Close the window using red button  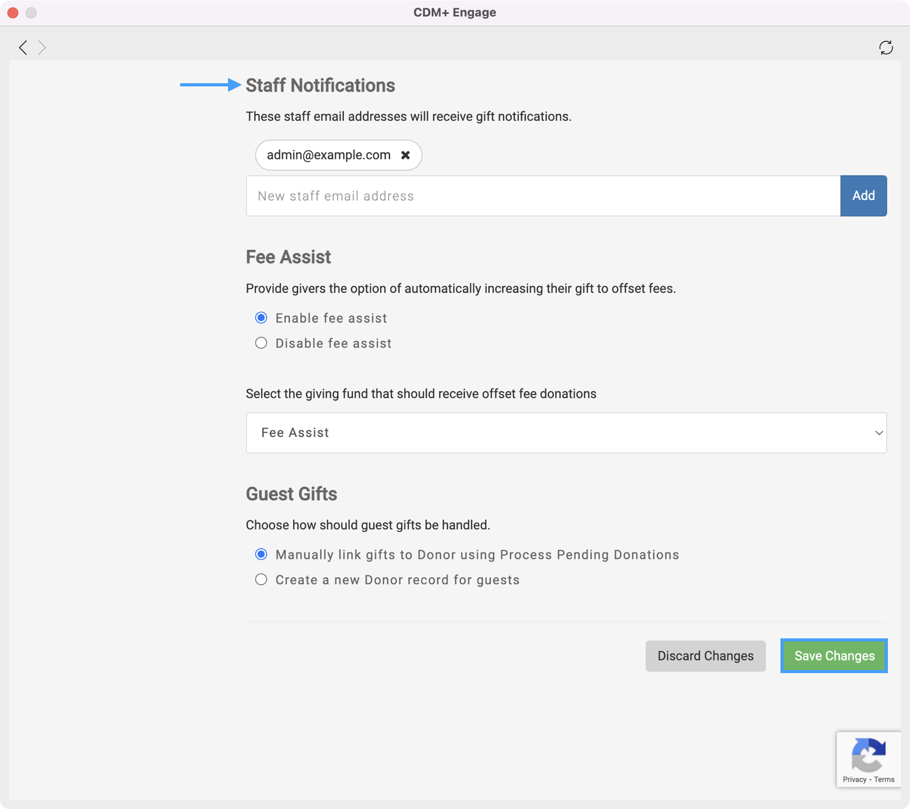click(x=13, y=13)
